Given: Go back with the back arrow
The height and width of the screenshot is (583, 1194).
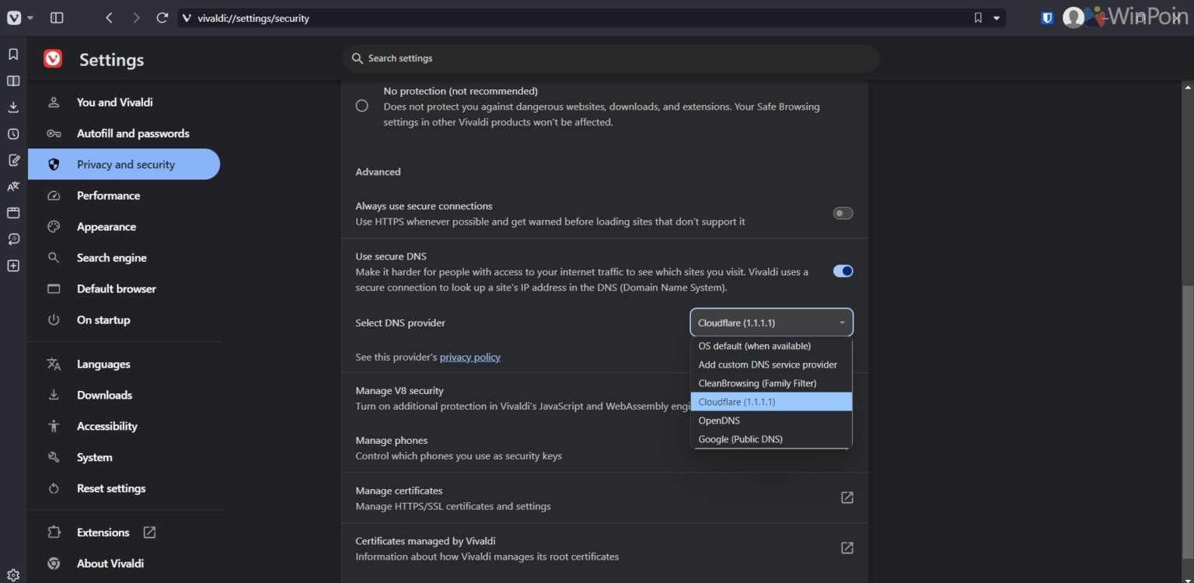Looking at the screenshot, I should (x=109, y=17).
